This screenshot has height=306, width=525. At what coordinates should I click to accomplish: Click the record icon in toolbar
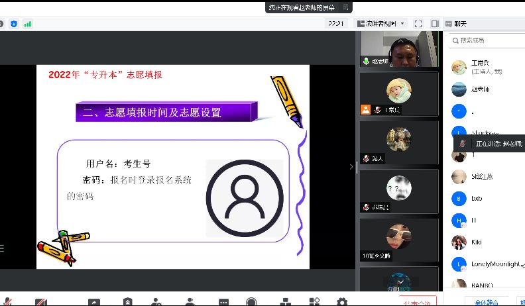coord(251,302)
